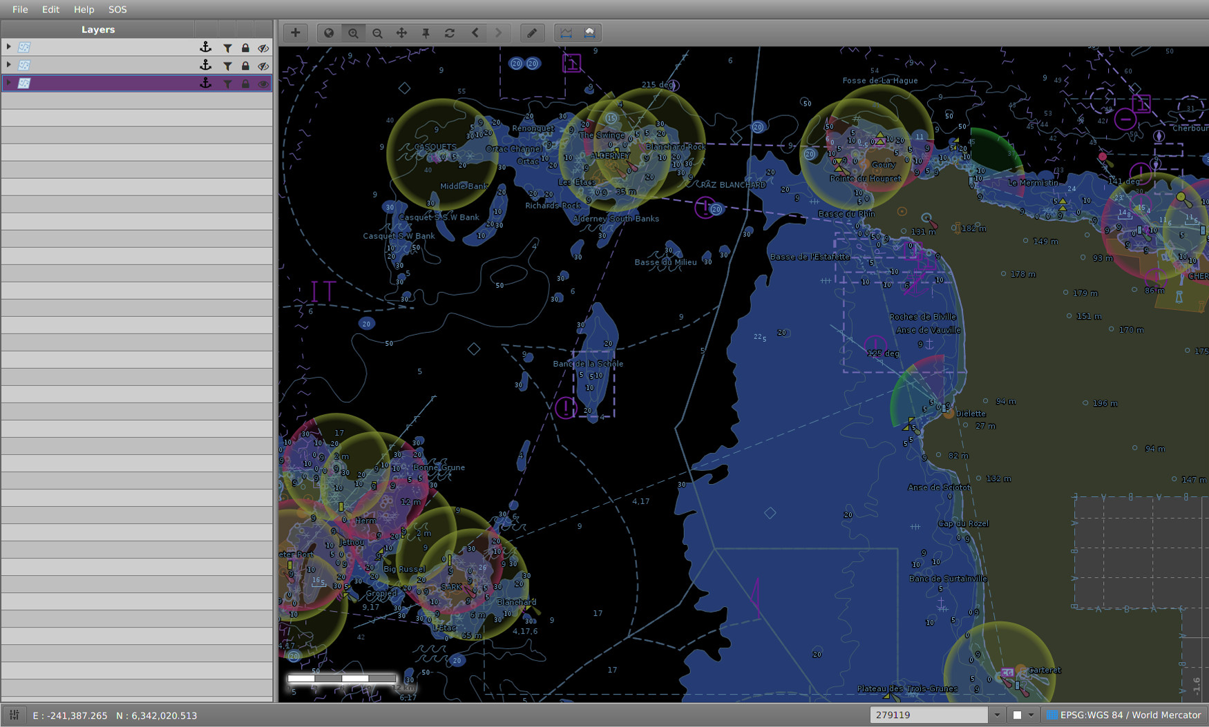Click the add layer plus button
Screen dimensions: 1209x727
point(295,32)
